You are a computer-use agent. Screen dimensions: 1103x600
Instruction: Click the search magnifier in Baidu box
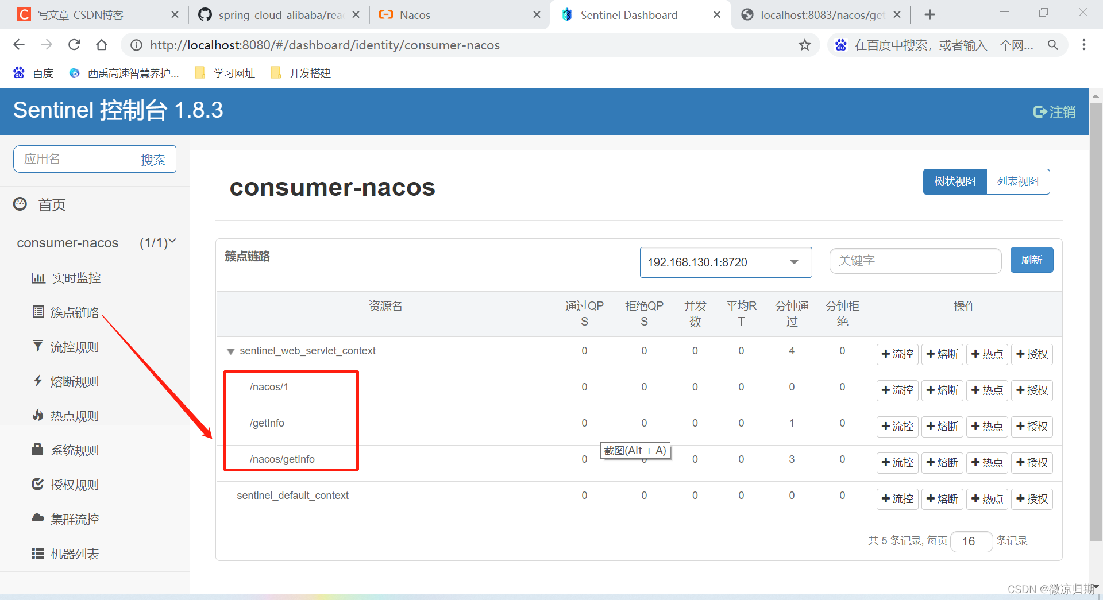[x=1052, y=45]
